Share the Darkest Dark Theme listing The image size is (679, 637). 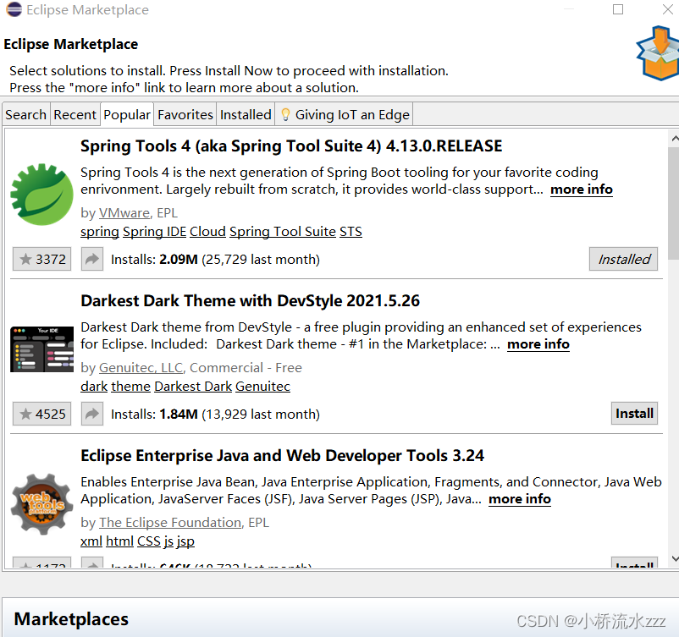(x=92, y=415)
